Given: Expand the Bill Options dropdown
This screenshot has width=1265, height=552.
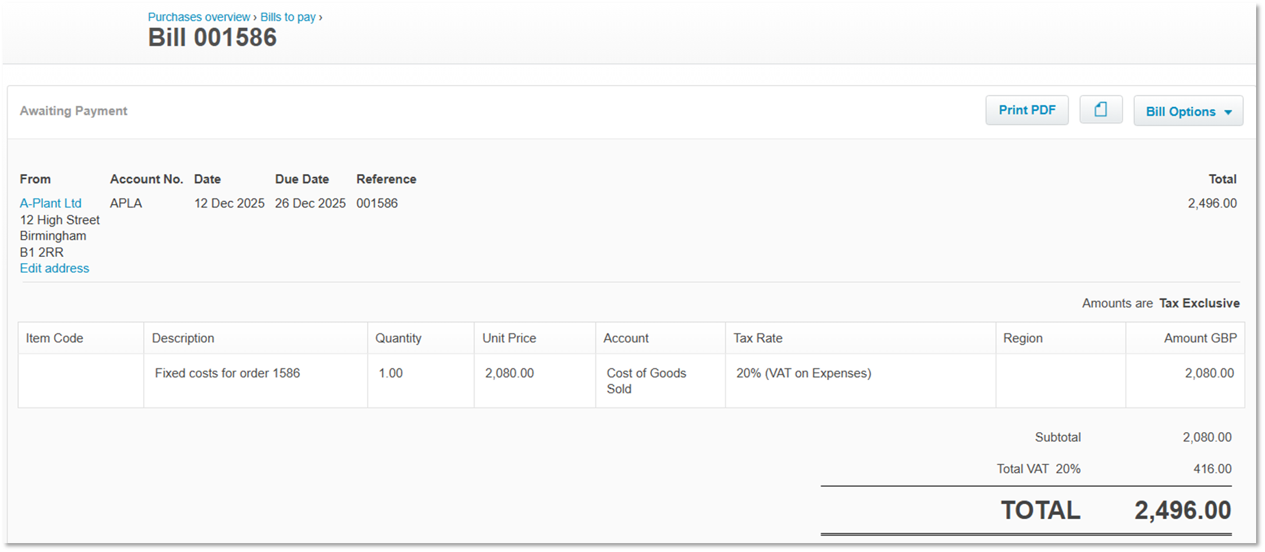Looking at the screenshot, I should [x=1188, y=111].
